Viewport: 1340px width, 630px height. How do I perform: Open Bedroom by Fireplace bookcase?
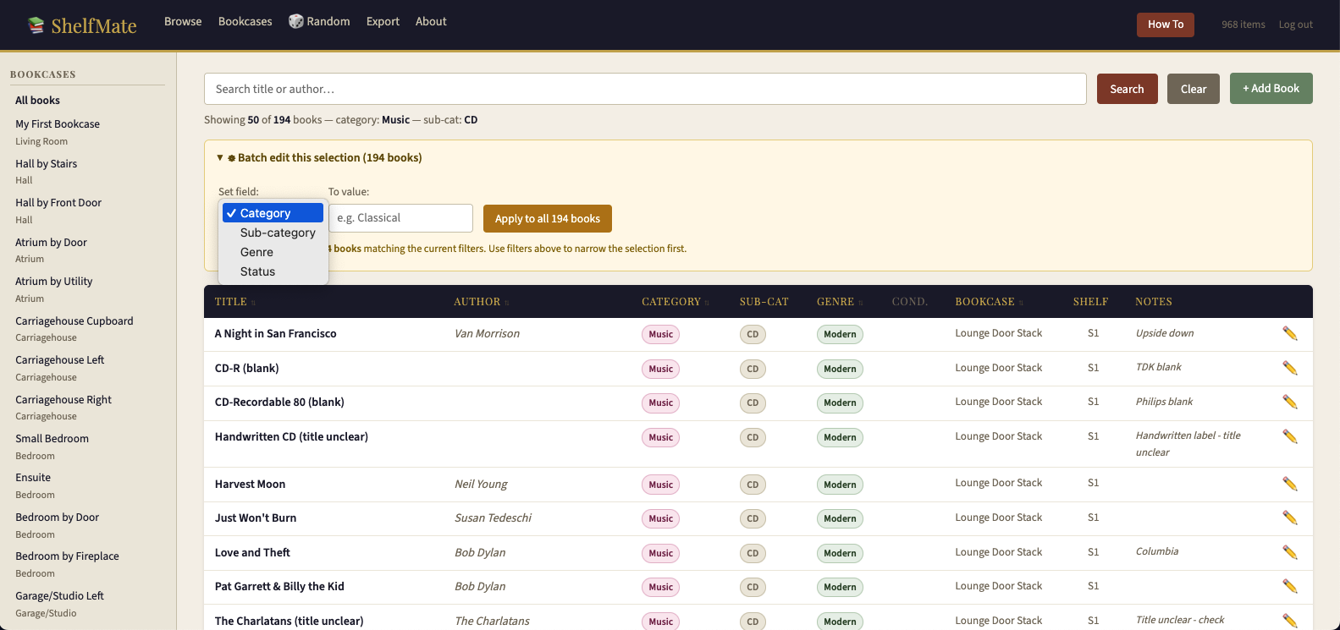tap(67, 556)
